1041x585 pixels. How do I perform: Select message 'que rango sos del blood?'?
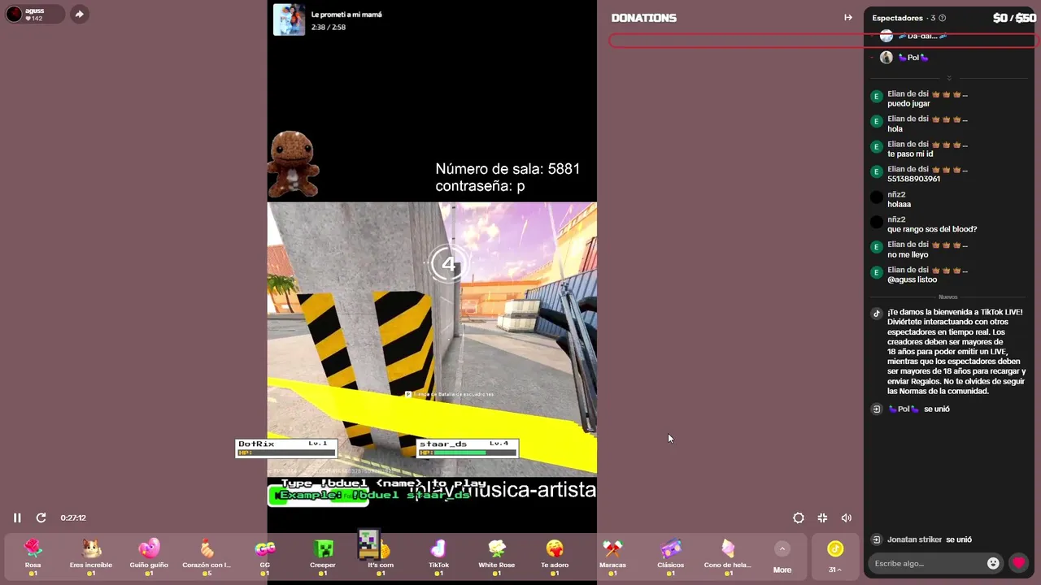932,229
